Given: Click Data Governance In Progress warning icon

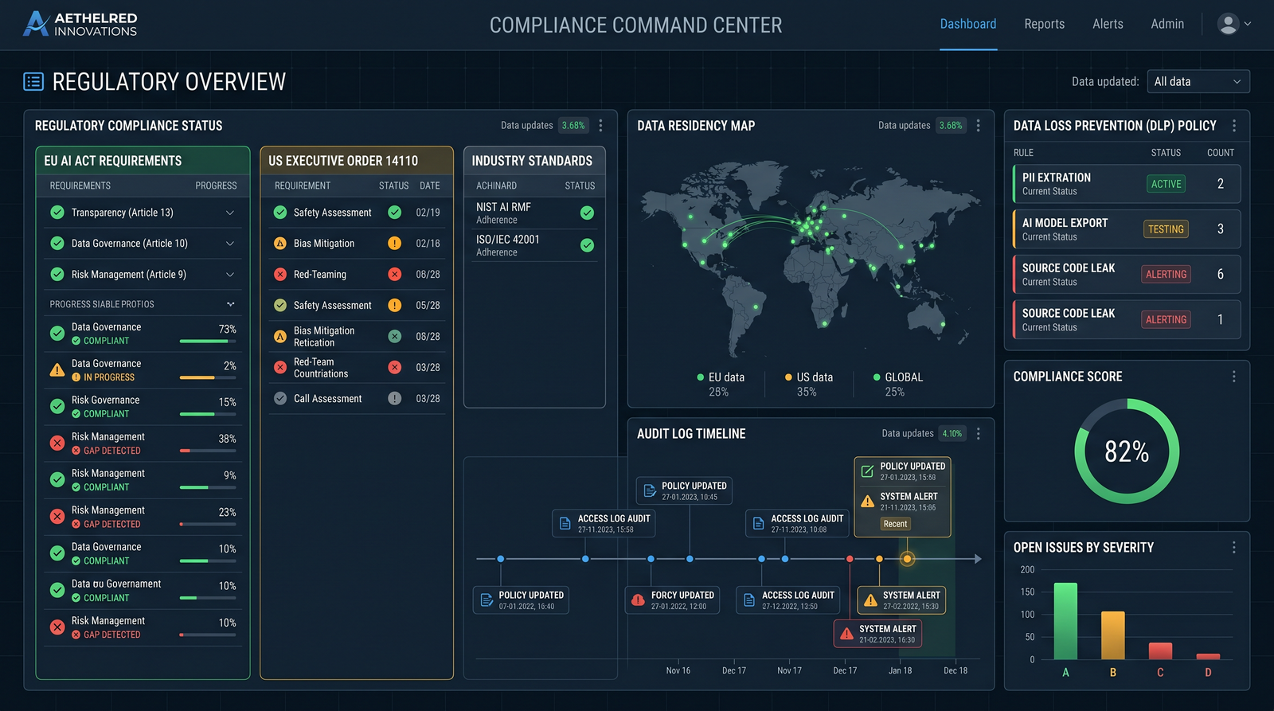Looking at the screenshot, I should click(x=57, y=370).
